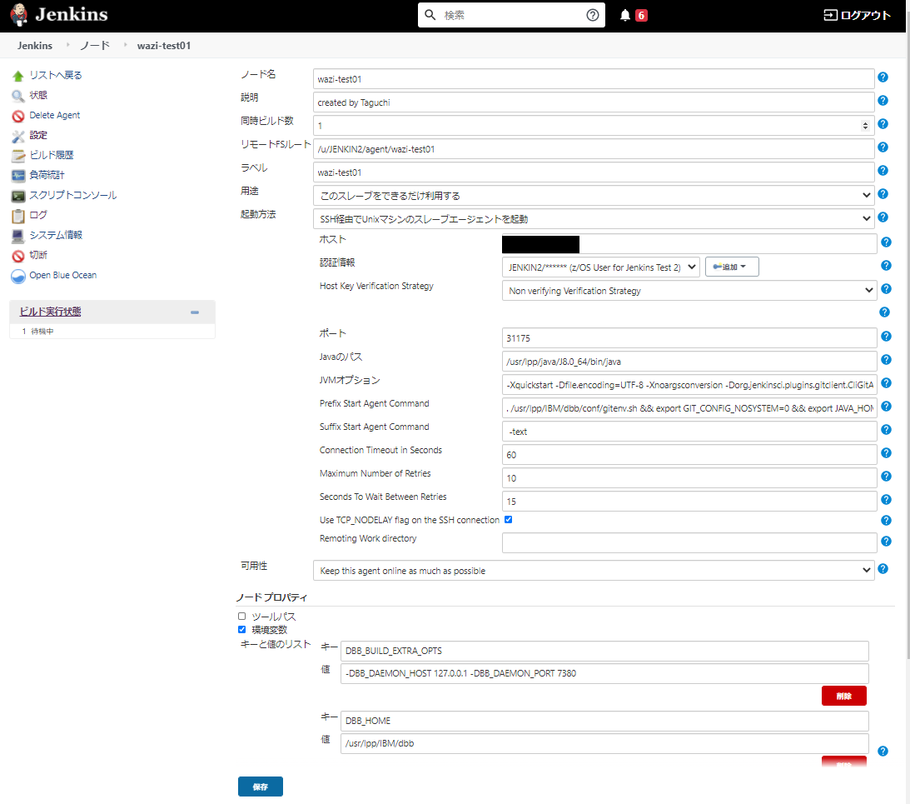The height and width of the screenshot is (804, 910).
Task: Uncheck the 環境変数 checkbox
Action: (x=242, y=629)
